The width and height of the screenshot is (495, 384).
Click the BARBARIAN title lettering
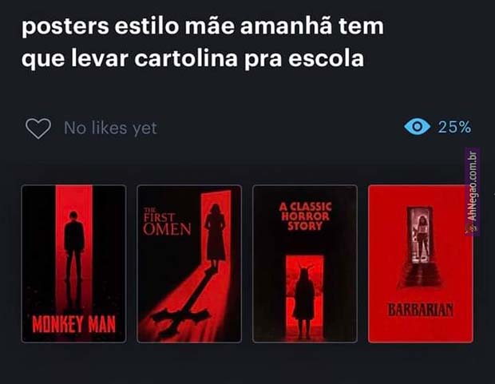(421, 310)
